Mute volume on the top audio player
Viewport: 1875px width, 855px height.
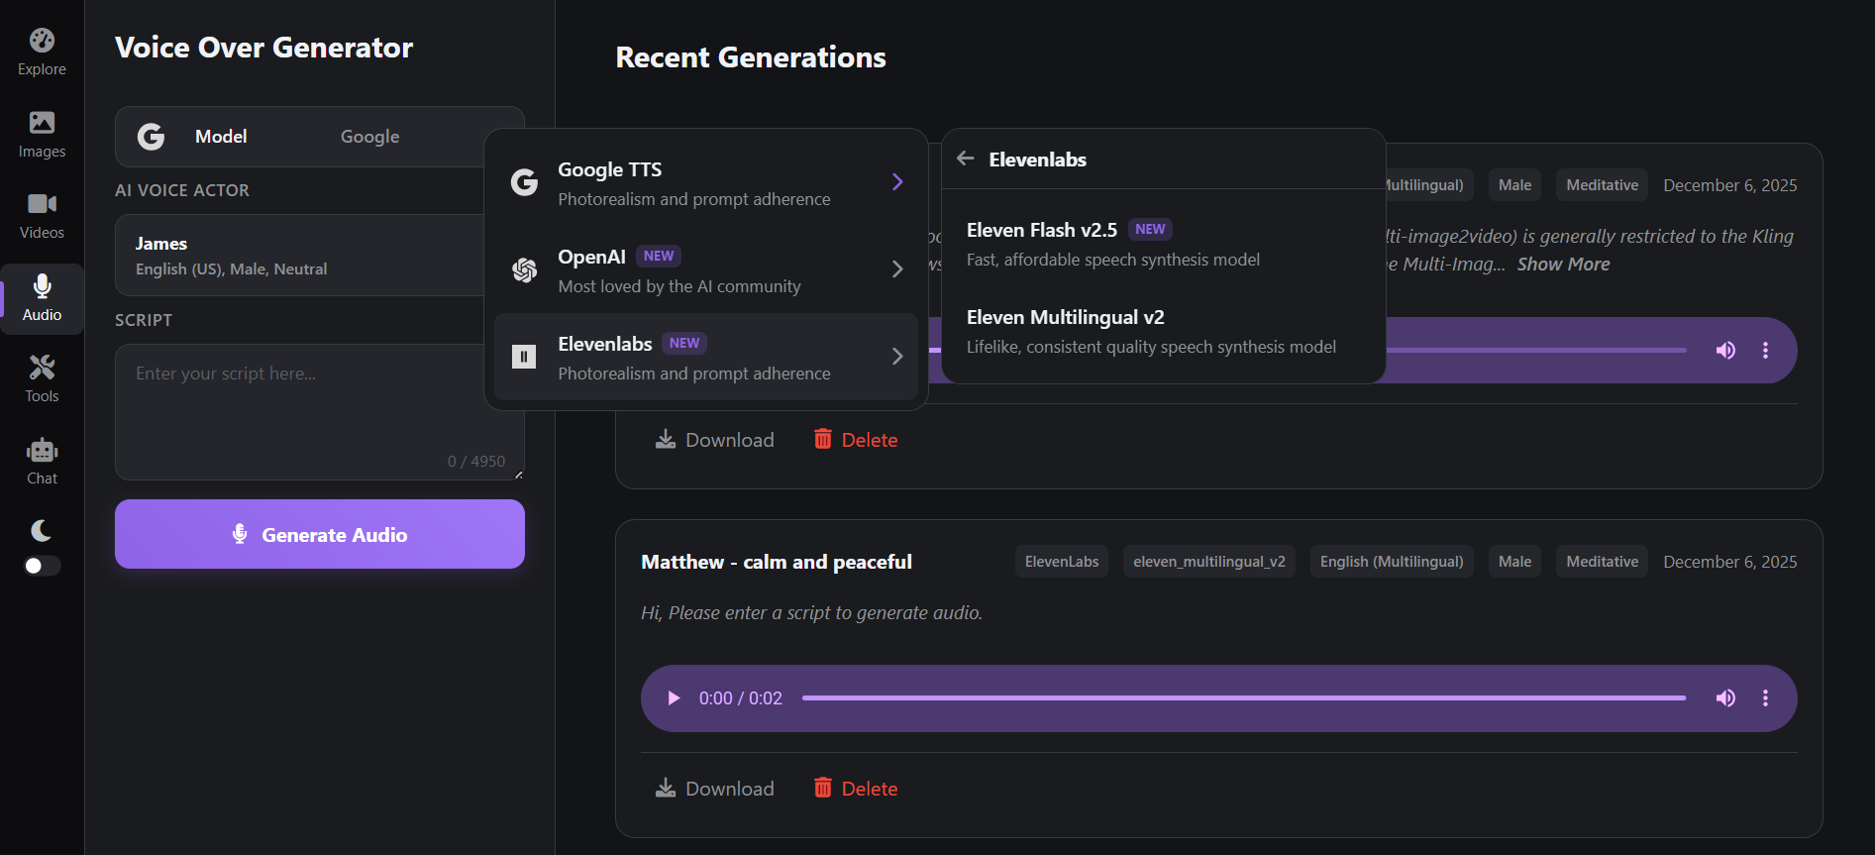coord(1725,351)
